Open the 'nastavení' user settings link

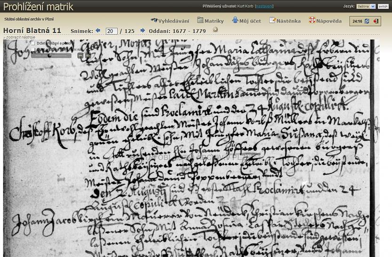(x=264, y=6)
